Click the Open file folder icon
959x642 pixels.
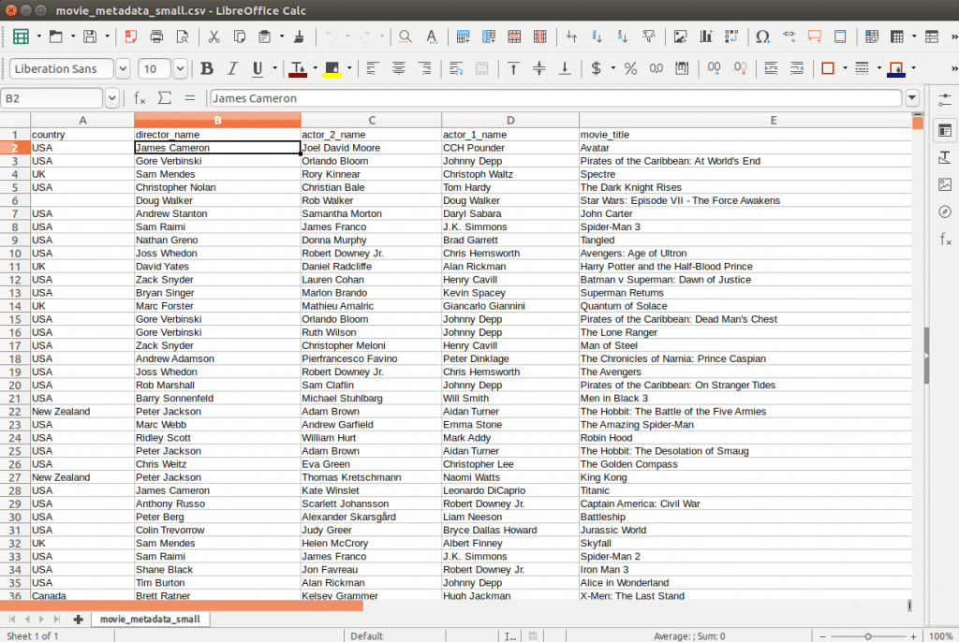[x=55, y=36]
